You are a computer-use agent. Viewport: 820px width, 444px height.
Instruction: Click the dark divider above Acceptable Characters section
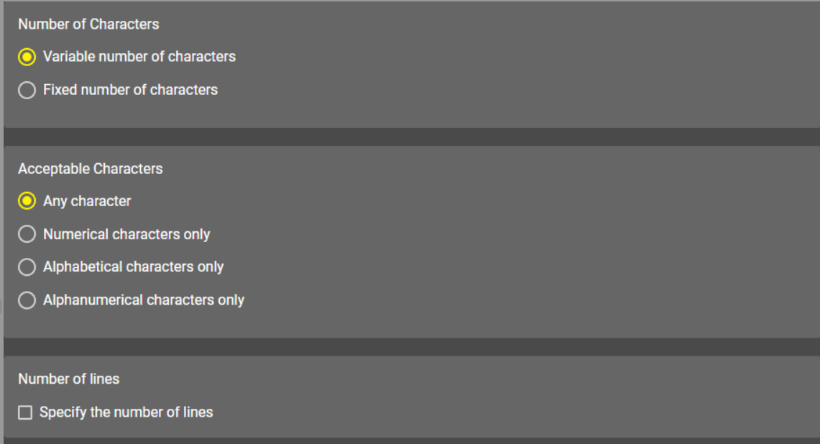[x=411, y=137]
